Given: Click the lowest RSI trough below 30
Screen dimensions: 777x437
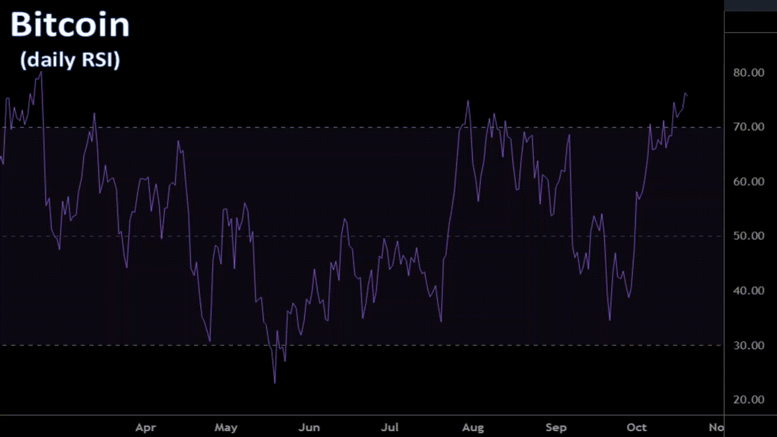Looking at the screenshot, I should [x=275, y=382].
